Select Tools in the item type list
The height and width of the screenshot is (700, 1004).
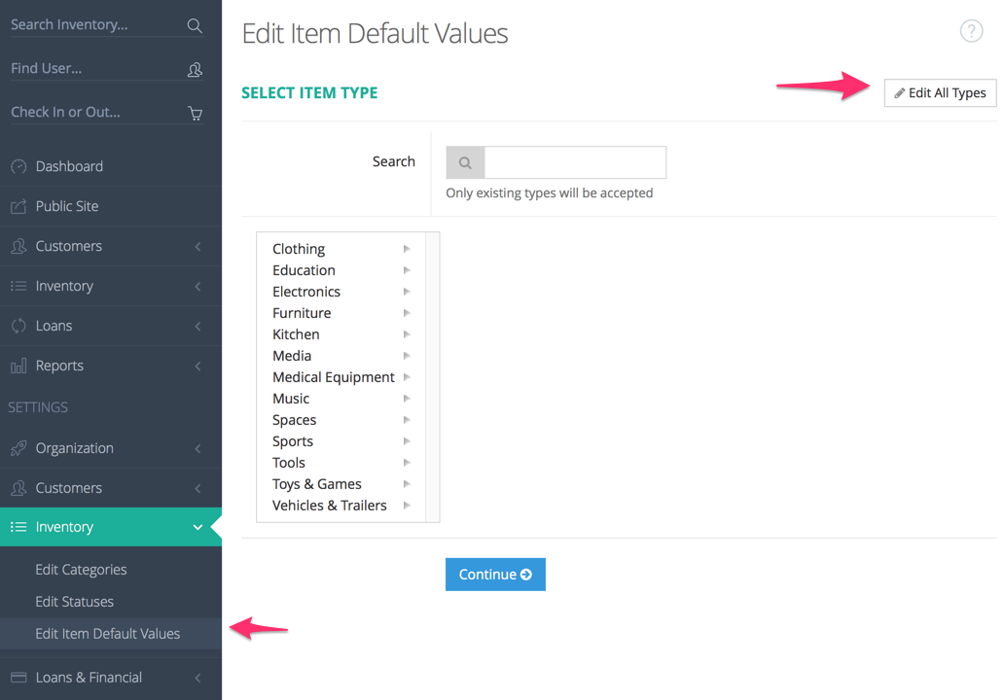tap(289, 463)
